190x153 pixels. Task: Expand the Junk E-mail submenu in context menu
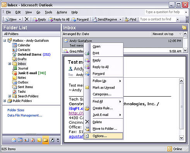104,115
